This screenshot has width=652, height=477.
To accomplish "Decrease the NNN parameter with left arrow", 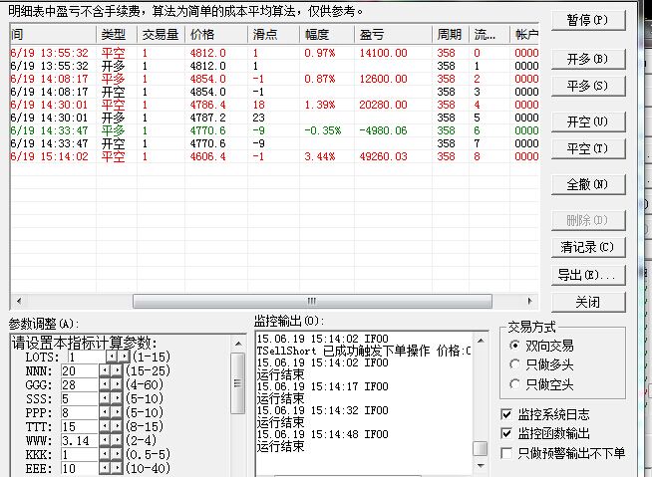I will tap(105, 370).
